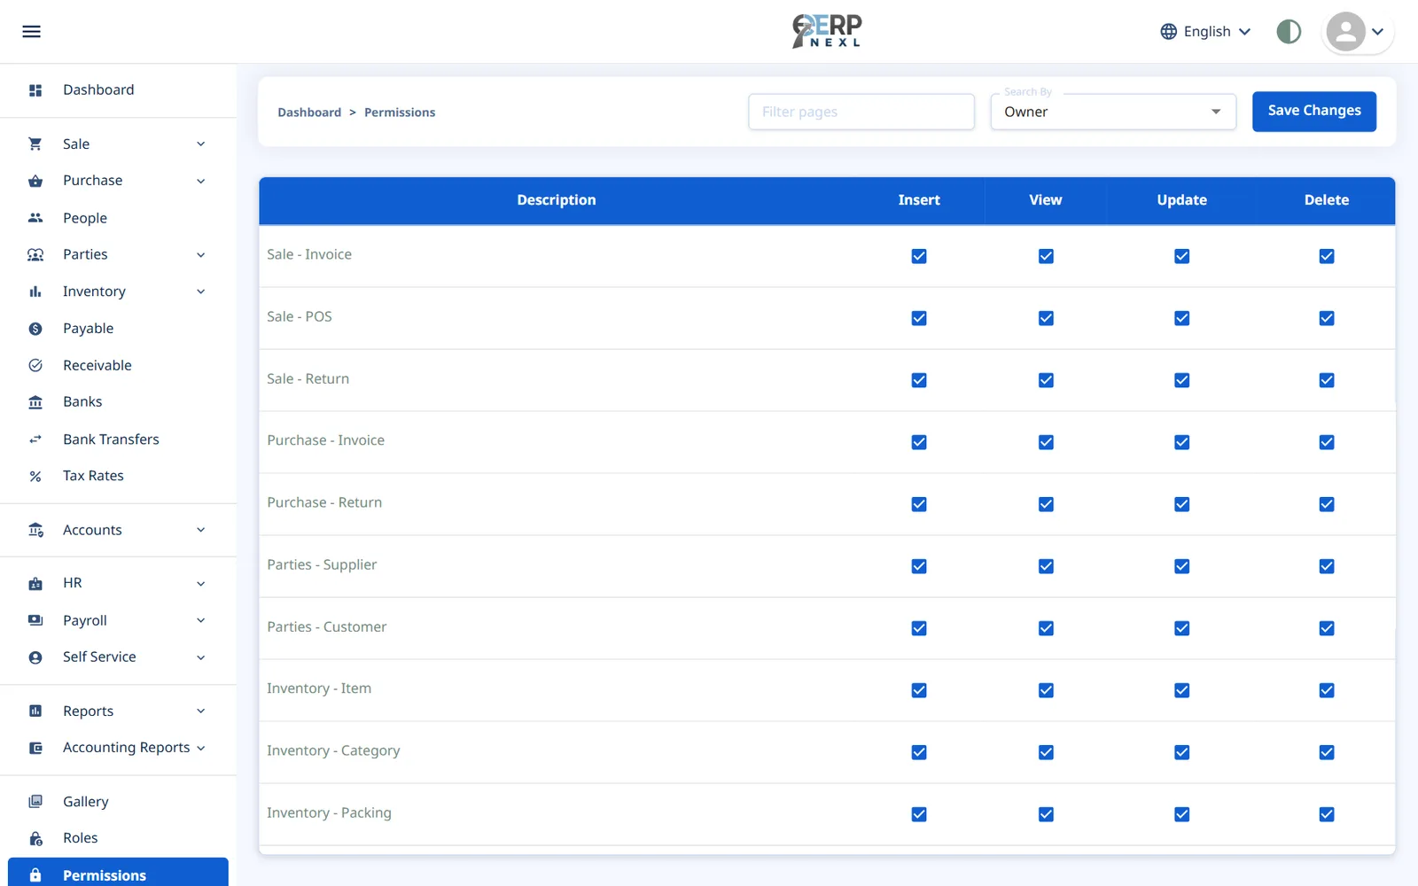Uncheck Insert for Purchase - Return

pyautogui.click(x=919, y=504)
